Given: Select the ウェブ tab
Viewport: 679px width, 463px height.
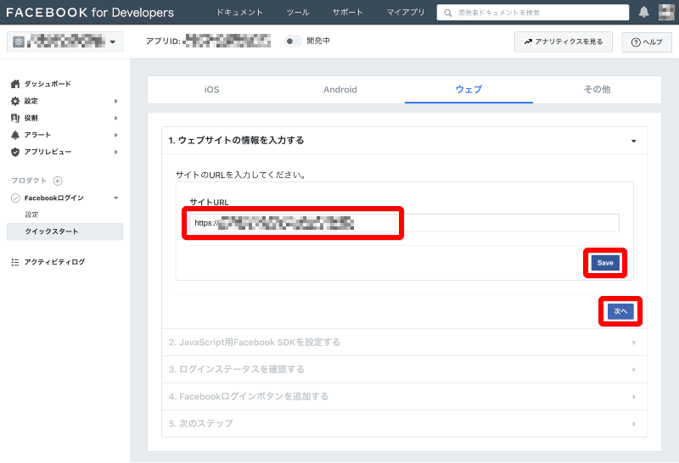Looking at the screenshot, I should pyautogui.click(x=469, y=90).
